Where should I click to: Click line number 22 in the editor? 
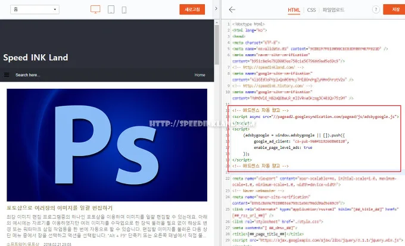tap(228, 179)
